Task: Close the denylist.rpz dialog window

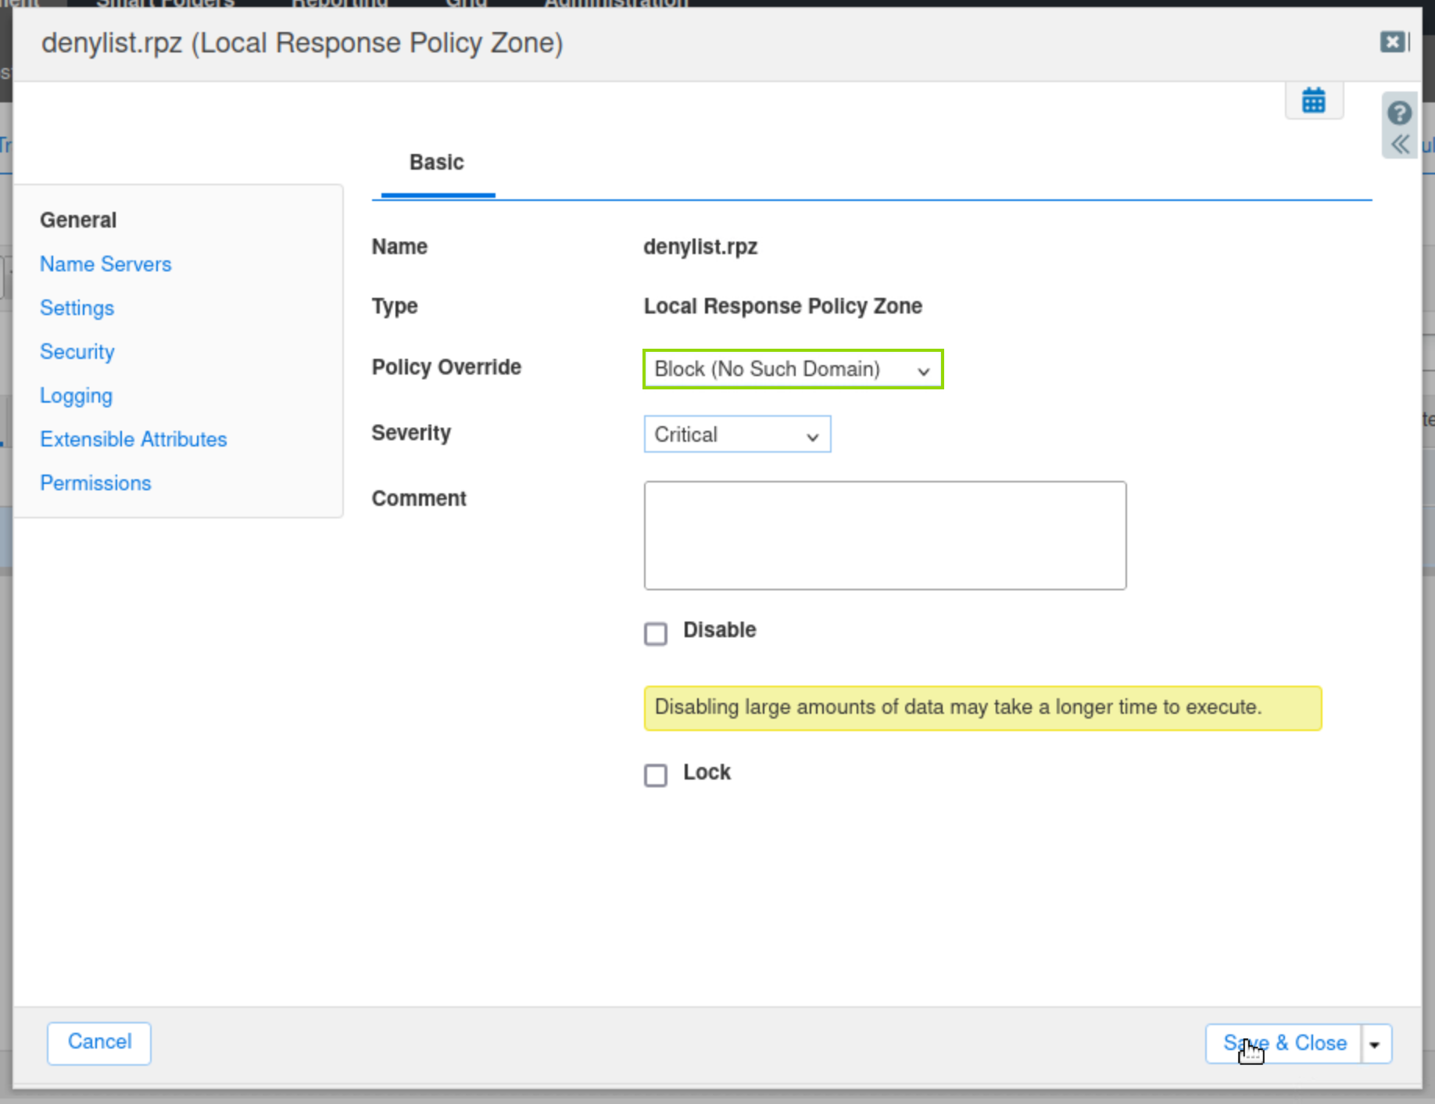Action: 1392,42
